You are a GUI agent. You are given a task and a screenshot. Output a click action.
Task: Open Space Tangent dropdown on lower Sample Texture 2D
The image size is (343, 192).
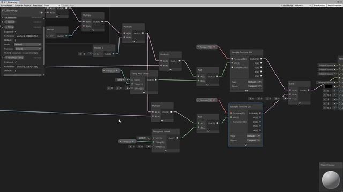point(253,140)
